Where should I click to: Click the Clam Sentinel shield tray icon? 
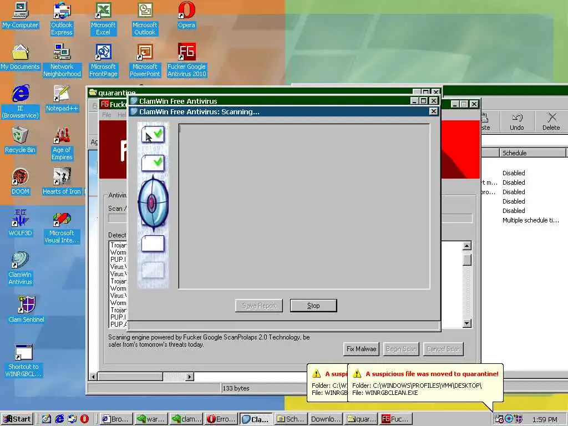(x=518, y=419)
